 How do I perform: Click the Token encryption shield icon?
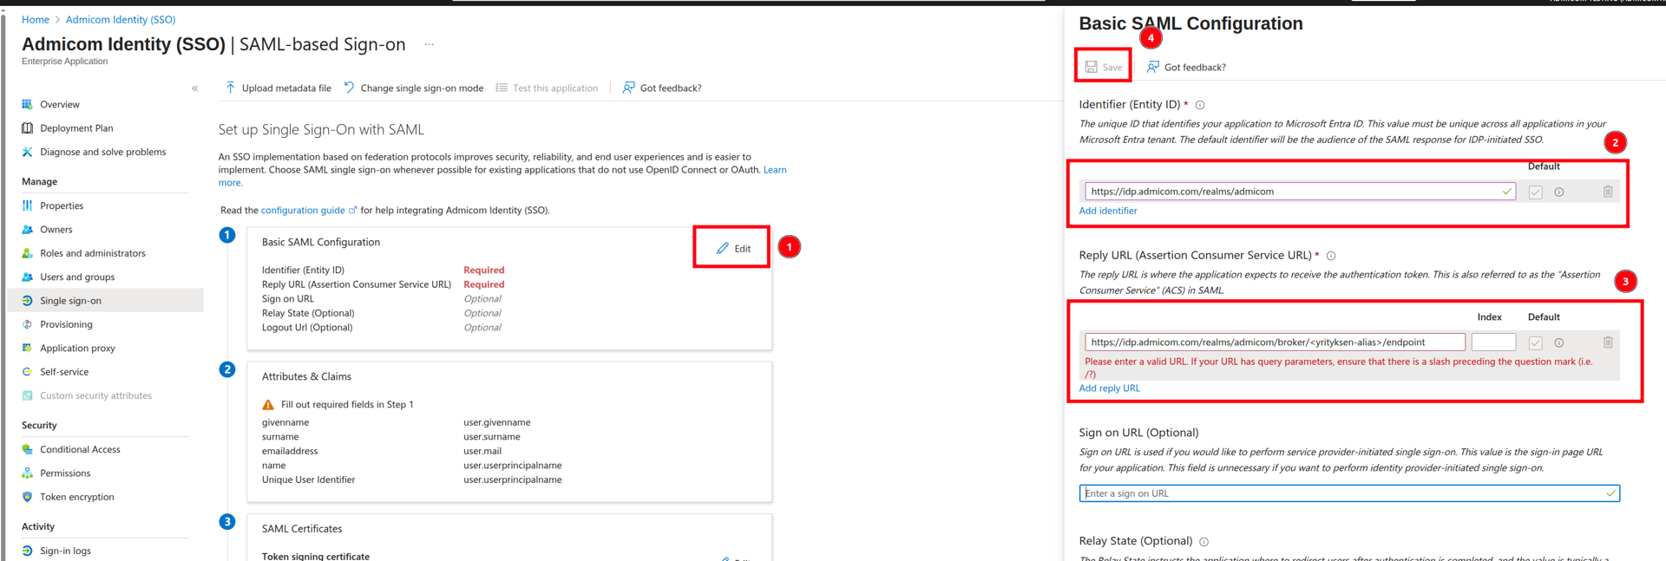[x=28, y=497]
